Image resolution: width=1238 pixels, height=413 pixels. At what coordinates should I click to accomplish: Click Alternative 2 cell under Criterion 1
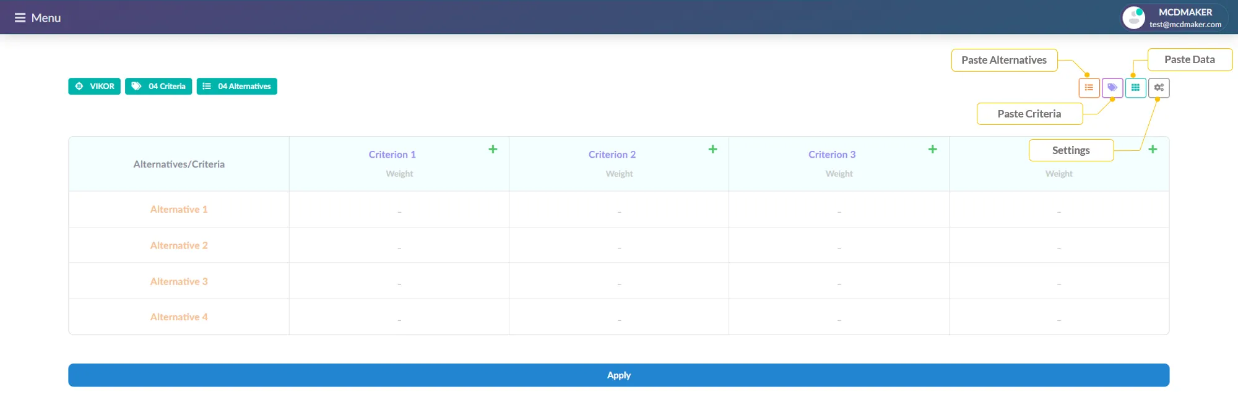click(x=399, y=245)
